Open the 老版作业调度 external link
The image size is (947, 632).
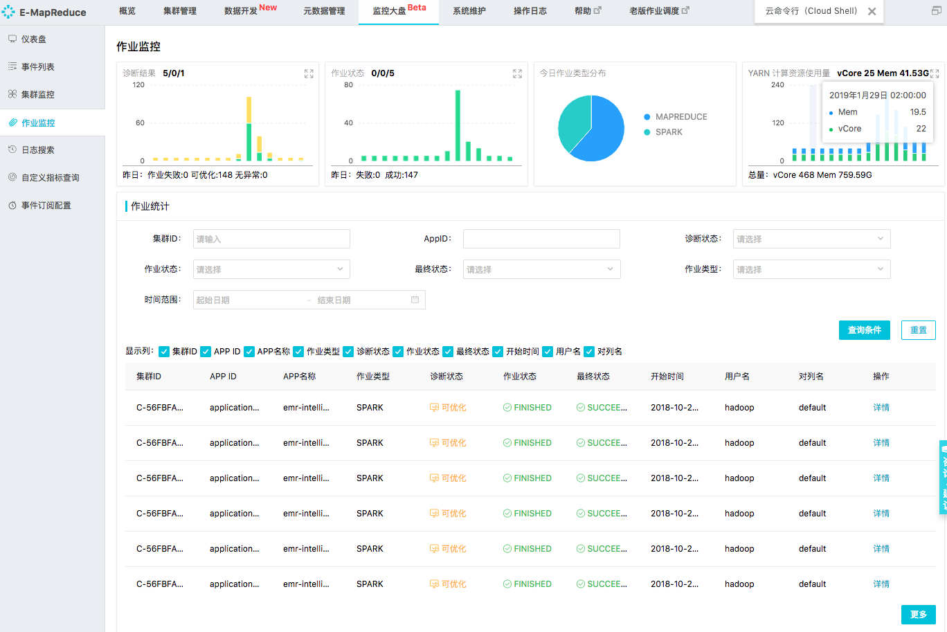click(659, 11)
